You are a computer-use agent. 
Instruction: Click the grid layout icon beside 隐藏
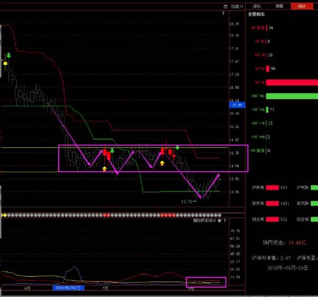click(x=225, y=7)
